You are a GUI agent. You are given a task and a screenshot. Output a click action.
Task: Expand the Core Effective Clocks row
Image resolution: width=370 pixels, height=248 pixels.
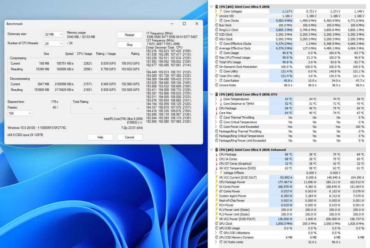(216, 44)
